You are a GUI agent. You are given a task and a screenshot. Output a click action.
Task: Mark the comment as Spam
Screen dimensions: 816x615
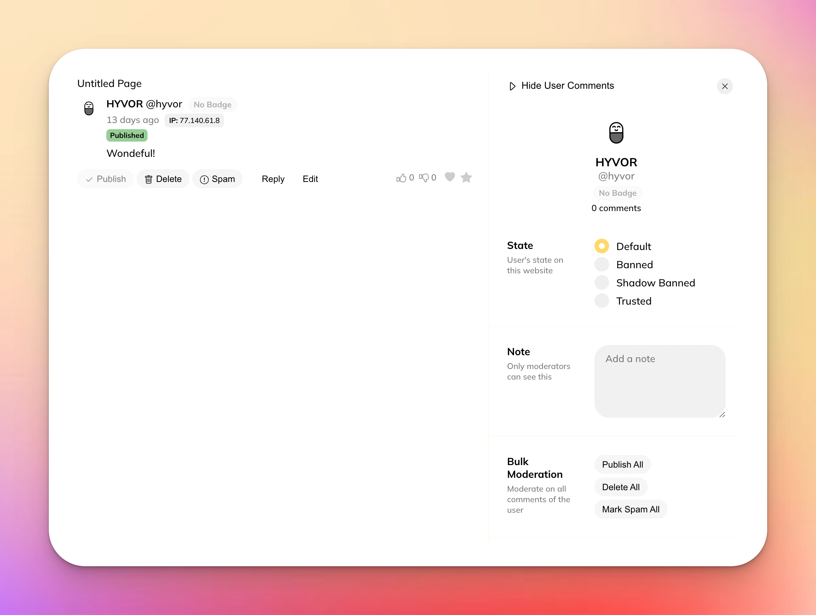[x=217, y=179]
